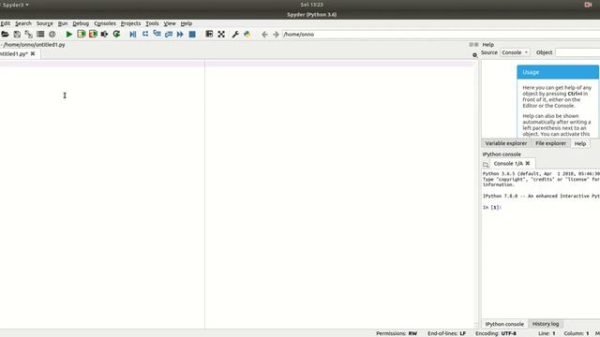Run selection or current line icon
Screen dimensions: 600x337
(104, 35)
